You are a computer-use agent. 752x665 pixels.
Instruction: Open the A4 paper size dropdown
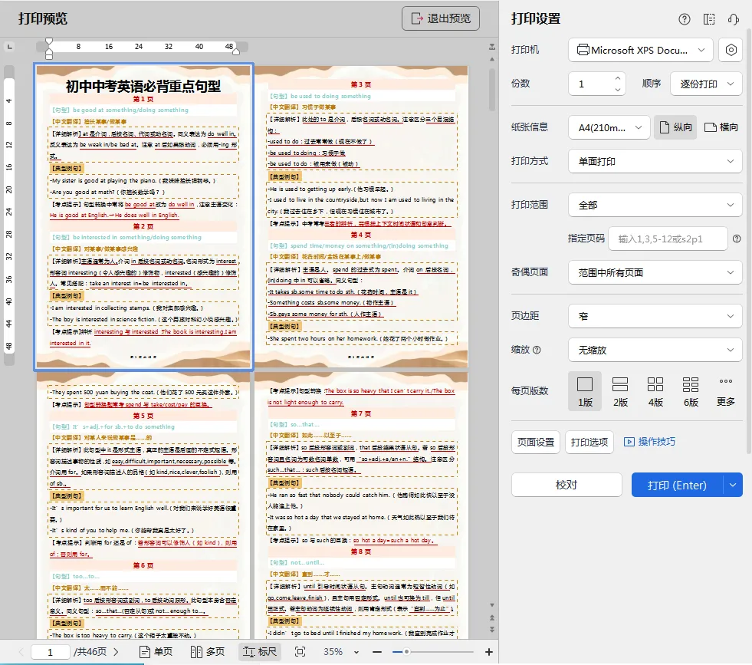(609, 127)
